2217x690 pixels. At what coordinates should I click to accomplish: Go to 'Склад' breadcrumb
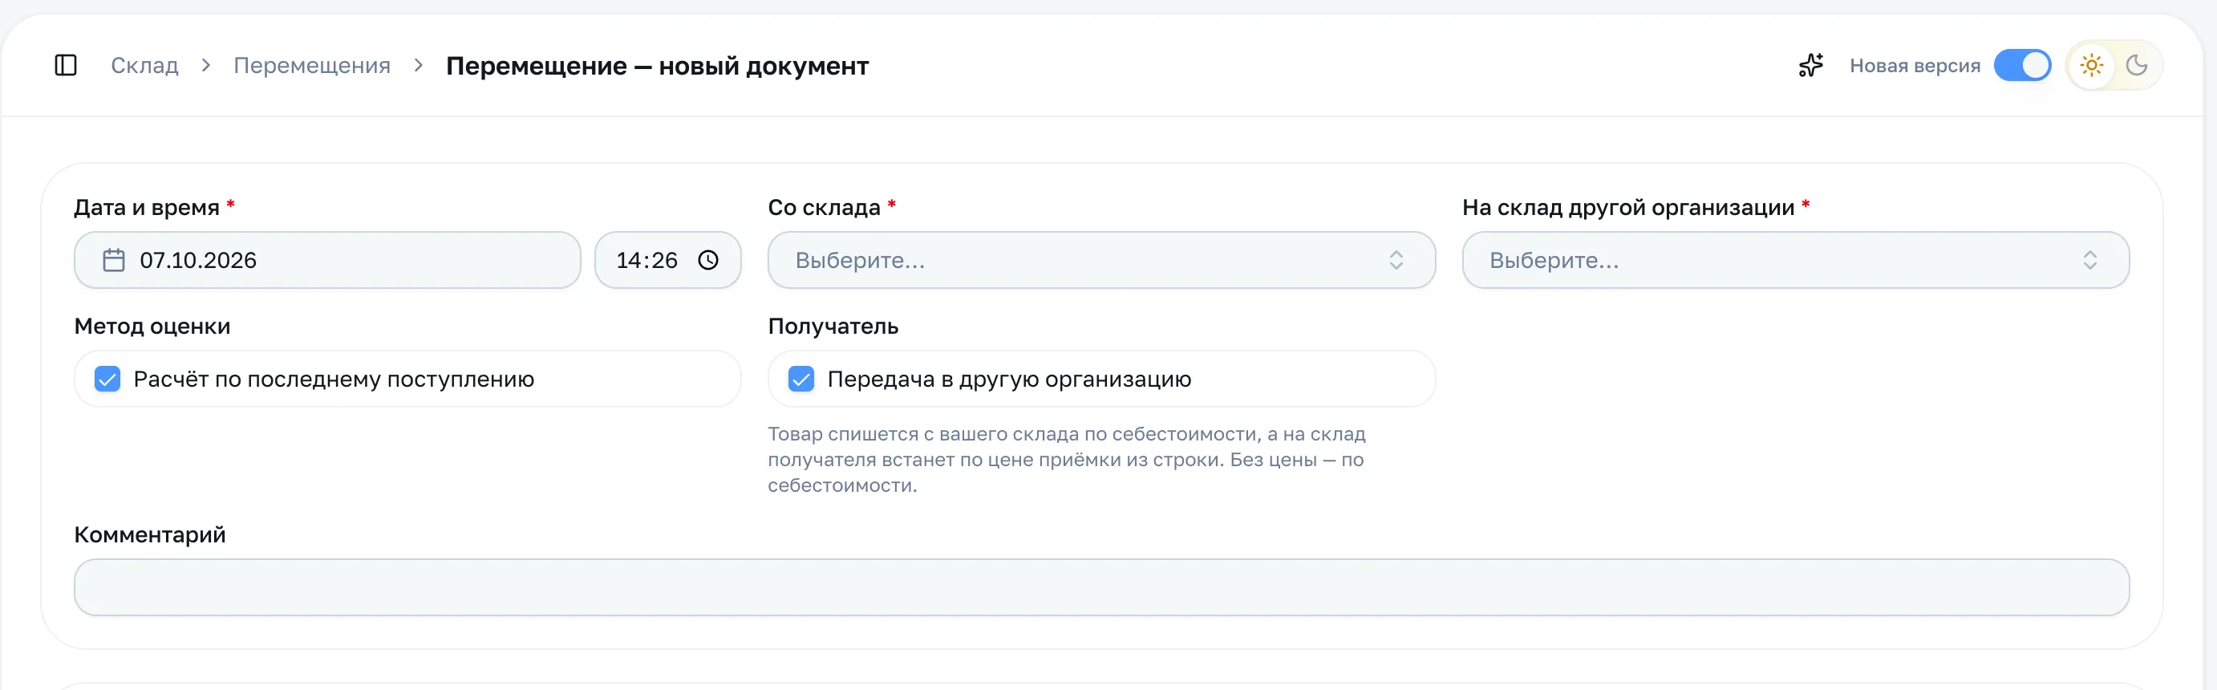144,65
